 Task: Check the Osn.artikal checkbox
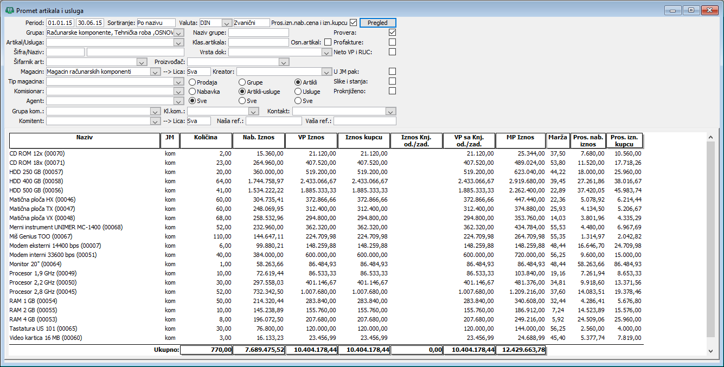327,42
